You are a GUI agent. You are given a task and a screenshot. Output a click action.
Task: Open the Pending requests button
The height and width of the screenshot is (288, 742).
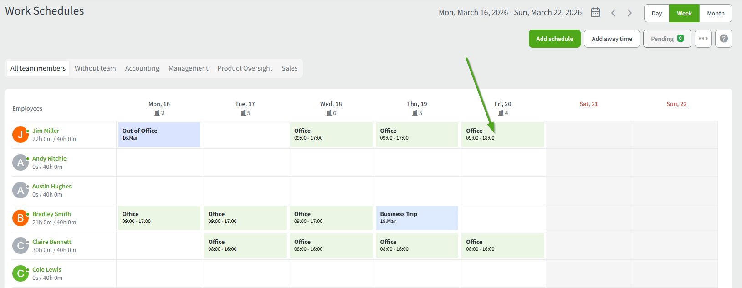tap(667, 39)
